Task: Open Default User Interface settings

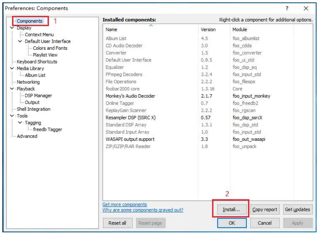Action: point(48,41)
